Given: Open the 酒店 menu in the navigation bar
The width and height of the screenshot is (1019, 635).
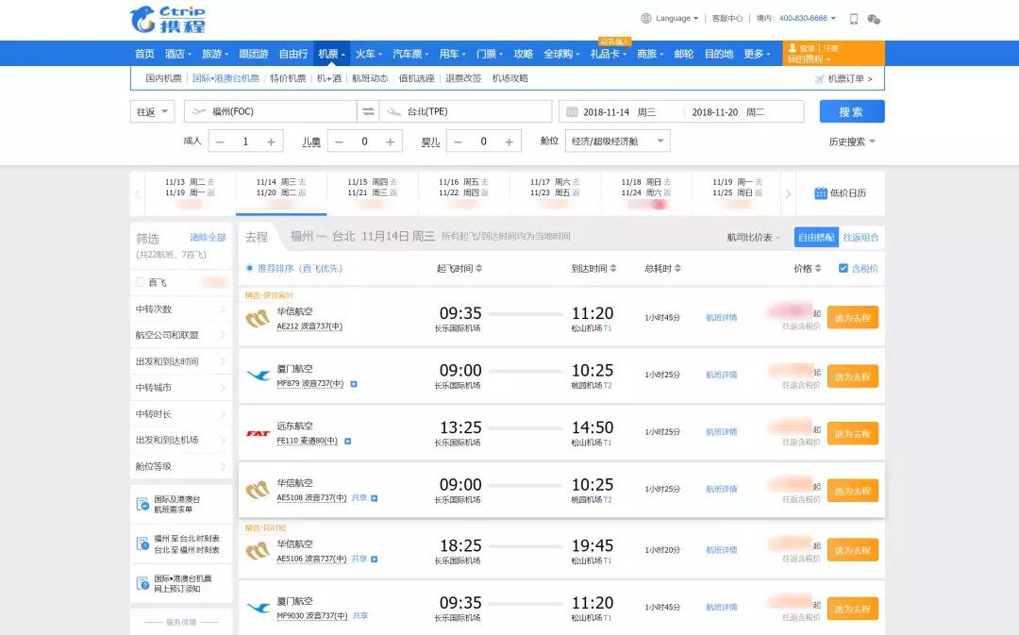Looking at the screenshot, I should pyautogui.click(x=177, y=54).
